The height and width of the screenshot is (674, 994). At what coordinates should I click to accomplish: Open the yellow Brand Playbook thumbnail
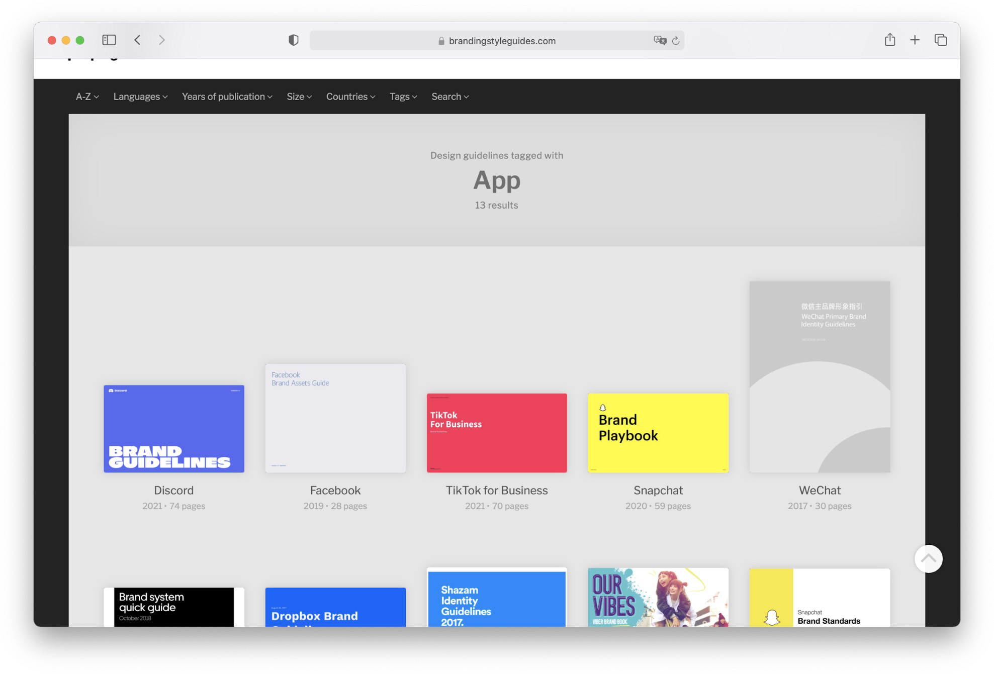(x=658, y=433)
